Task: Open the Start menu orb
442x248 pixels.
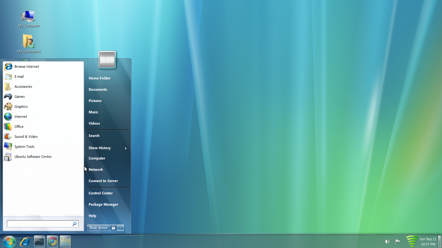Action: pyautogui.click(x=9, y=241)
